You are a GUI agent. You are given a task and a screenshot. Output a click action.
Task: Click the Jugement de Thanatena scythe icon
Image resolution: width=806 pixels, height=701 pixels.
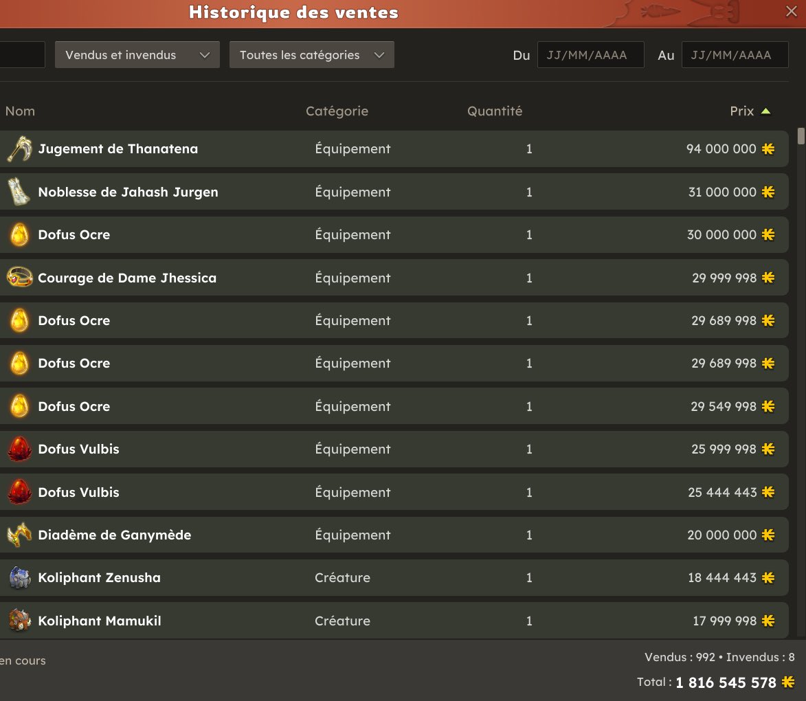coord(19,149)
